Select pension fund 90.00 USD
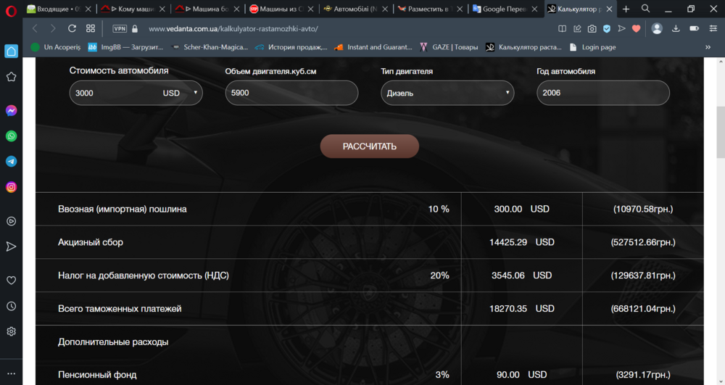The width and height of the screenshot is (725, 385). (x=521, y=375)
